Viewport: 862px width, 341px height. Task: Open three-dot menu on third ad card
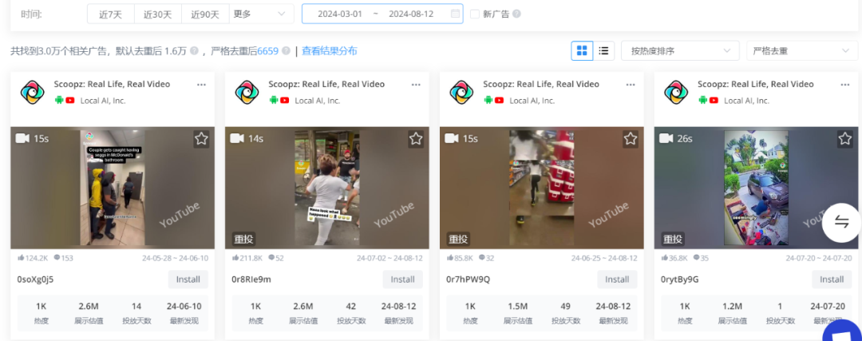click(x=631, y=85)
